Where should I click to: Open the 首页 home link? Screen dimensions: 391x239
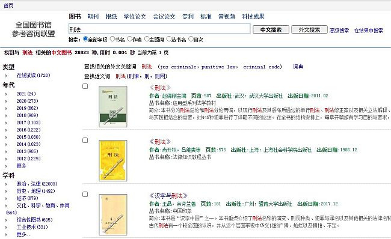8,5
